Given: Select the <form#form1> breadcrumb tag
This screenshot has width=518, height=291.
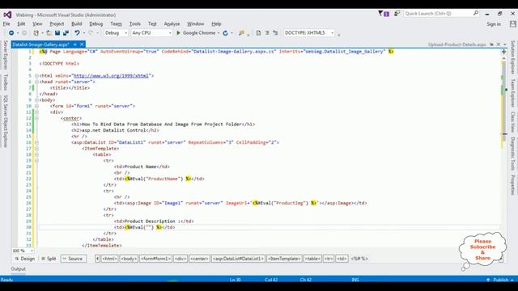Looking at the screenshot, I should 155,259.
